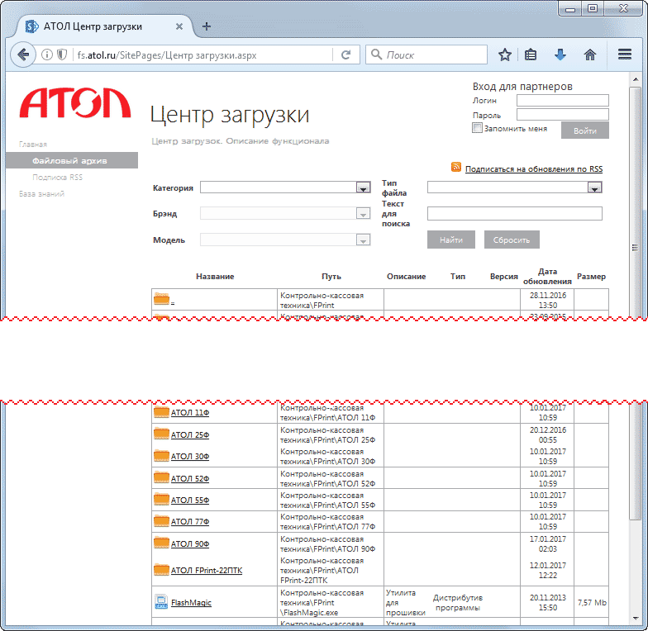Open the browser hamburger menu
Image resolution: width=648 pixels, height=631 pixels.
click(625, 55)
